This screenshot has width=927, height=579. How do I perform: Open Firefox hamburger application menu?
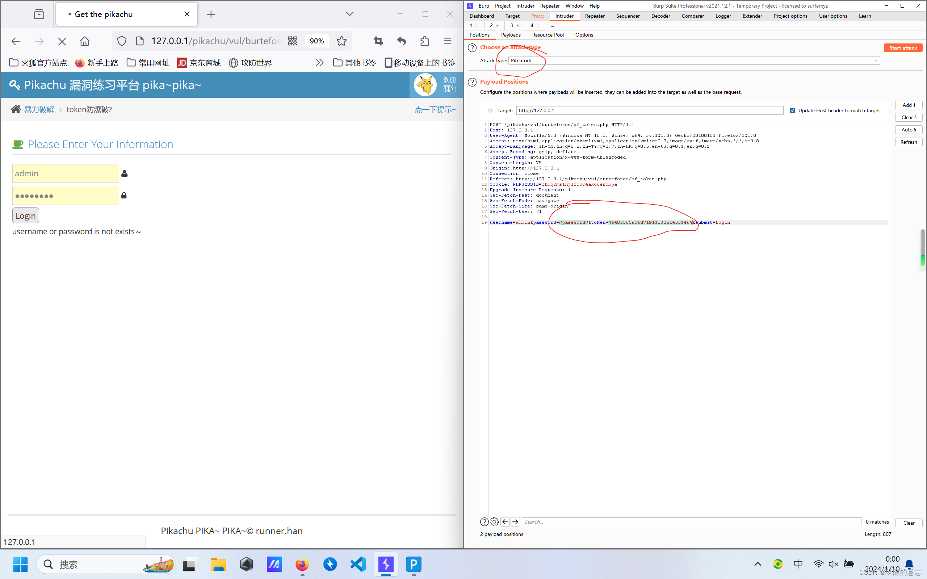coord(447,41)
